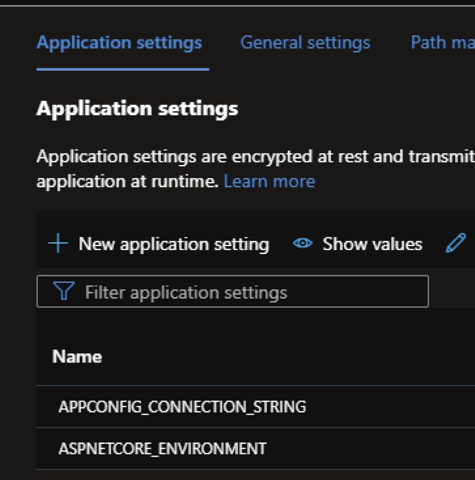Switch to the General settings tab

[x=305, y=43]
